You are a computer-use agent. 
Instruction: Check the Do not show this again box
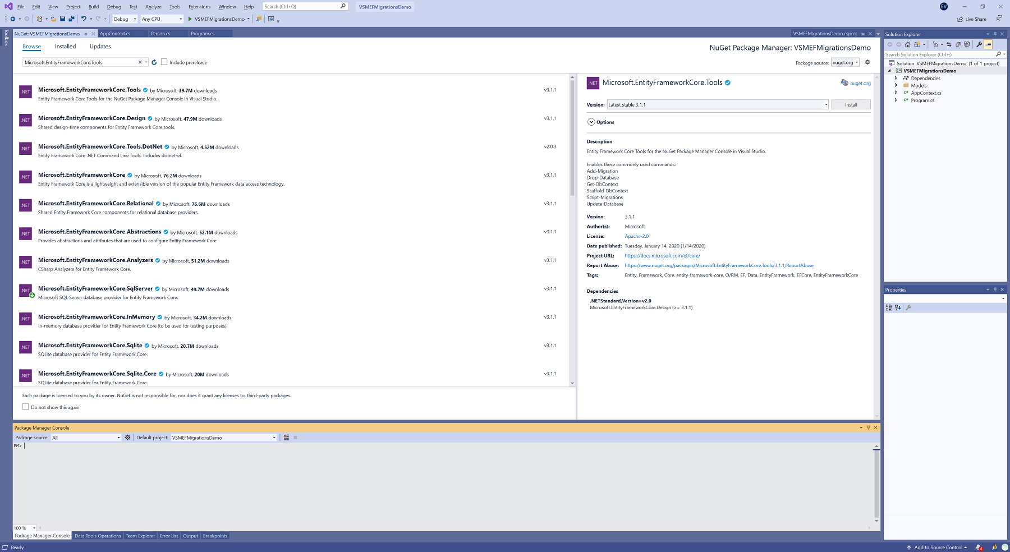point(25,407)
